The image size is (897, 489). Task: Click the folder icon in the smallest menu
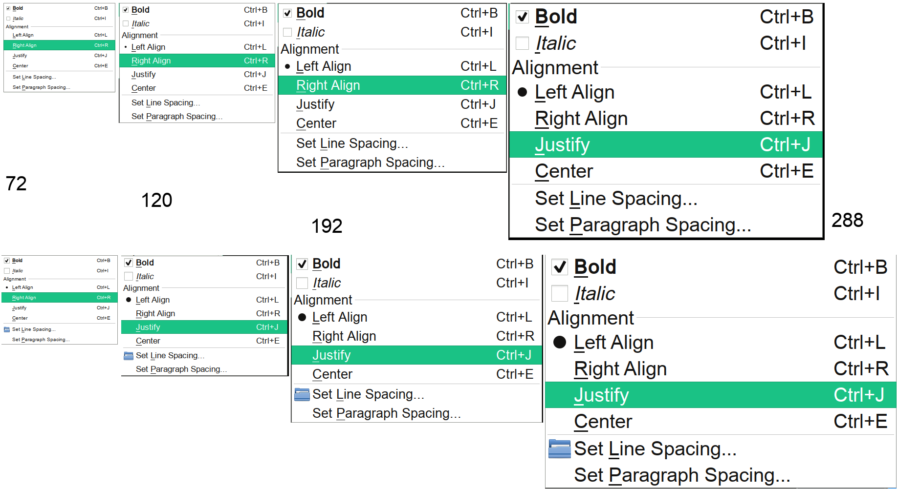pos(7,329)
